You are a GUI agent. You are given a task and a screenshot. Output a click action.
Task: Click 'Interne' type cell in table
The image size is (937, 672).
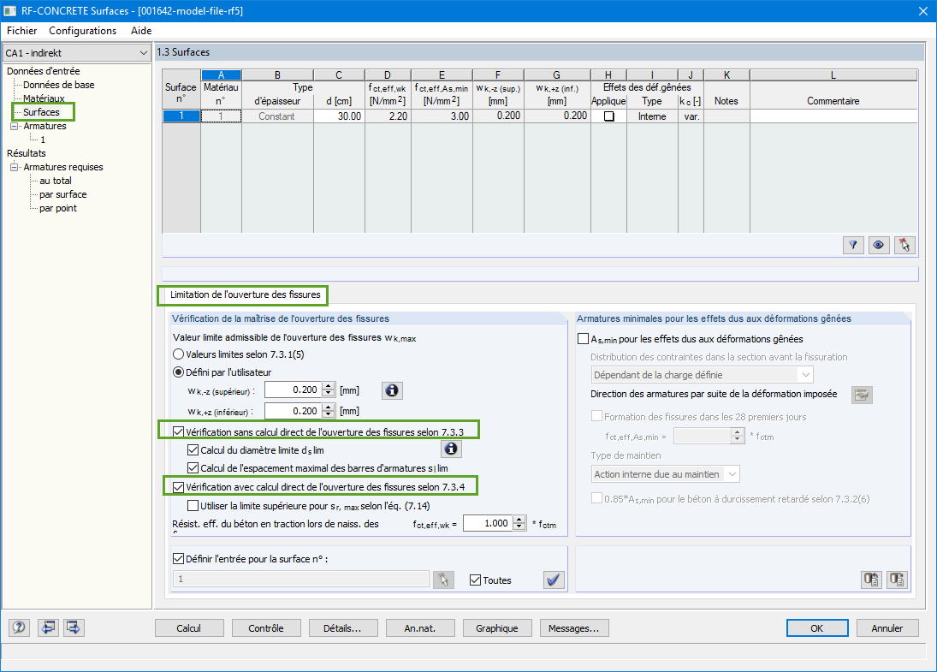[652, 116]
